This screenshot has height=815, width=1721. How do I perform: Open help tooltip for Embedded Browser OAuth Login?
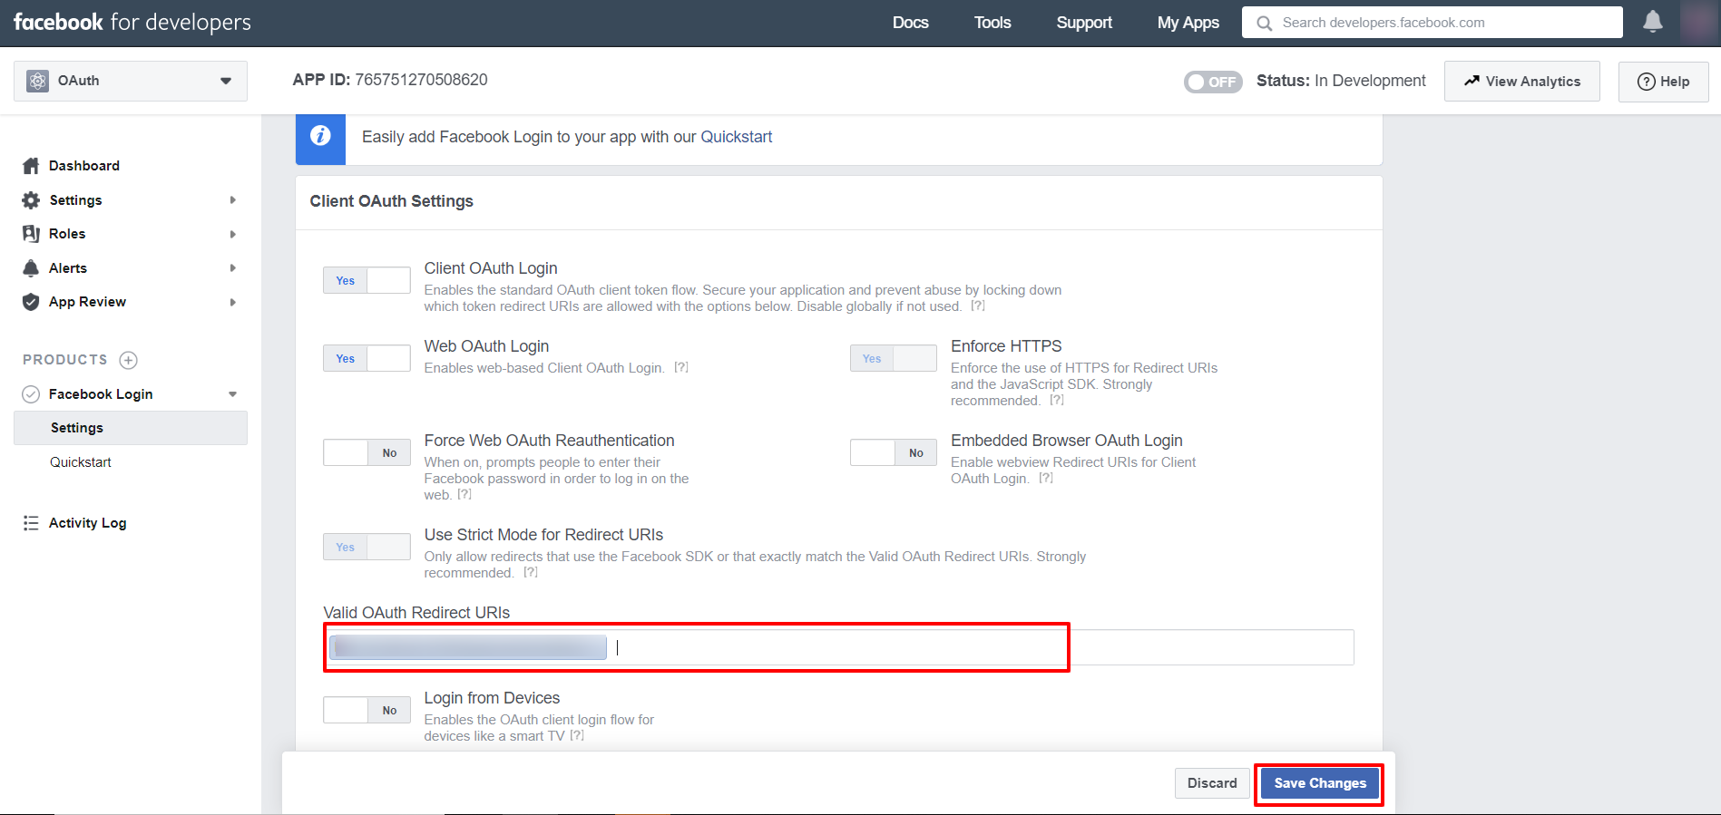click(1046, 479)
